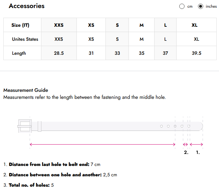The image size is (219, 191).
Task: Select the inches unit radio button
Action: pyautogui.click(x=200, y=6)
